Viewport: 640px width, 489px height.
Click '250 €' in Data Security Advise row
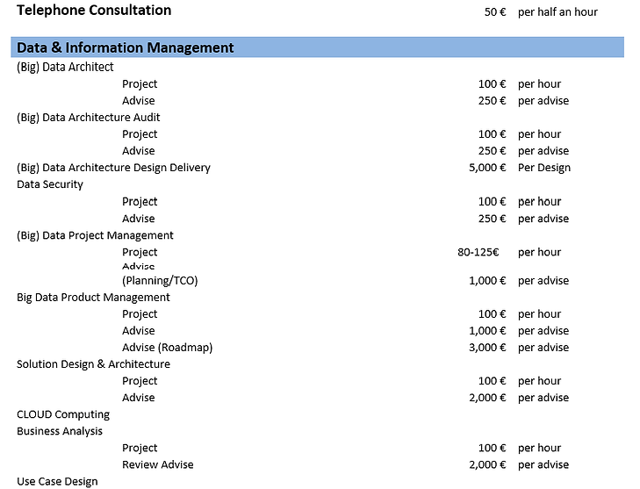point(492,219)
